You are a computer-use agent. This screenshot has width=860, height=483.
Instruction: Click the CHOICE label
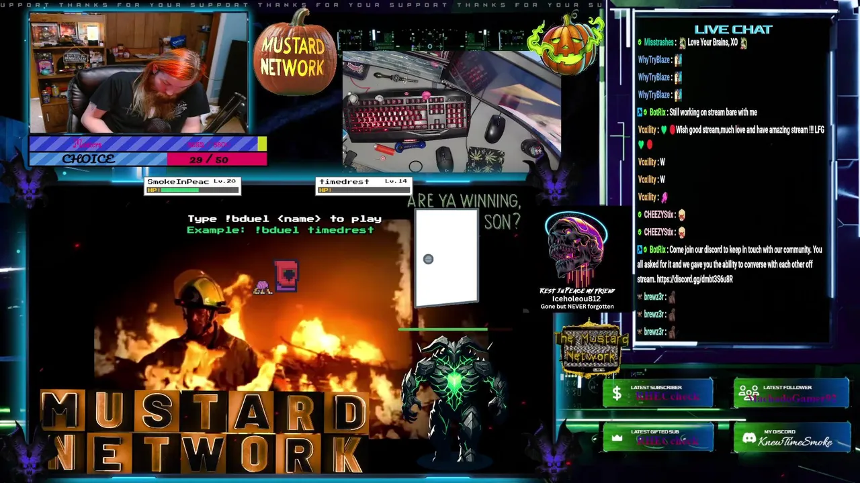(x=89, y=160)
